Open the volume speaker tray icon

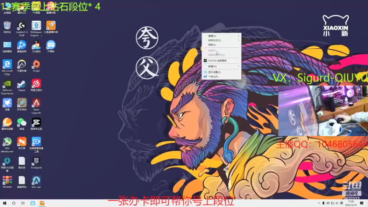[337, 203]
